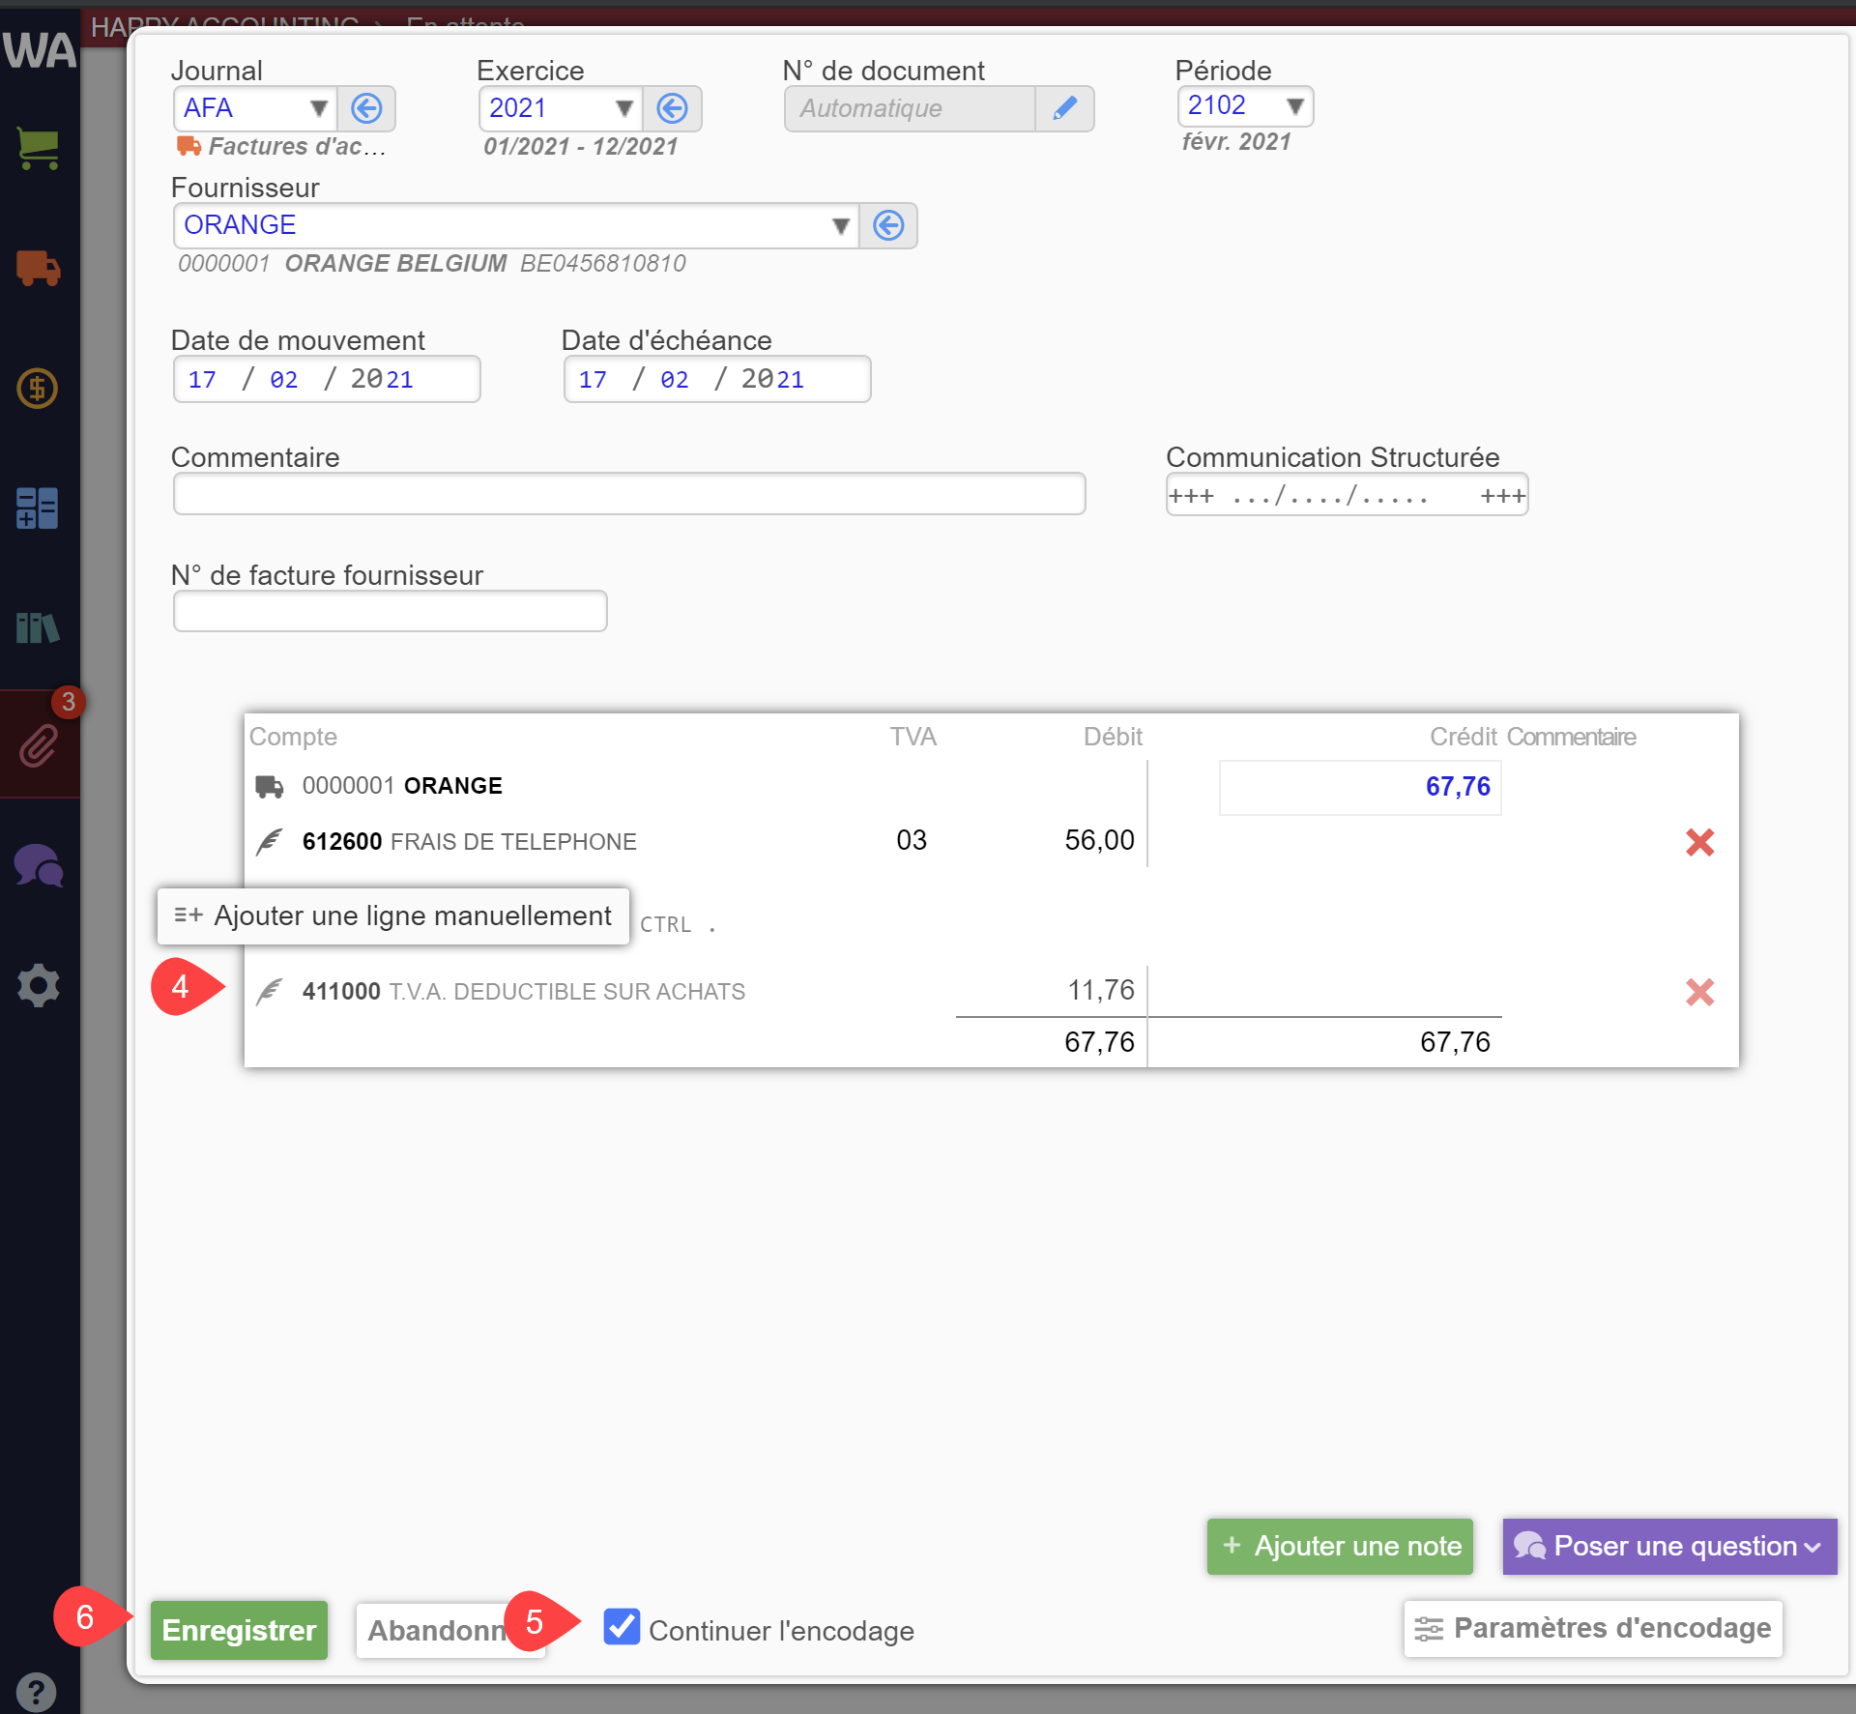
Task: Open the chat bubbles conversations module
Action: pyautogui.click(x=39, y=865)
